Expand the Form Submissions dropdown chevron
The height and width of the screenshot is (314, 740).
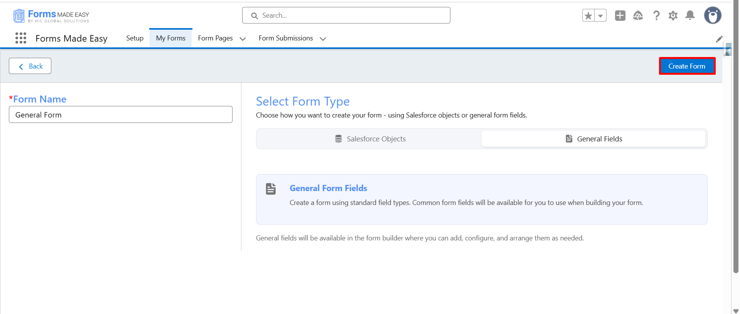tap(323, 39)
